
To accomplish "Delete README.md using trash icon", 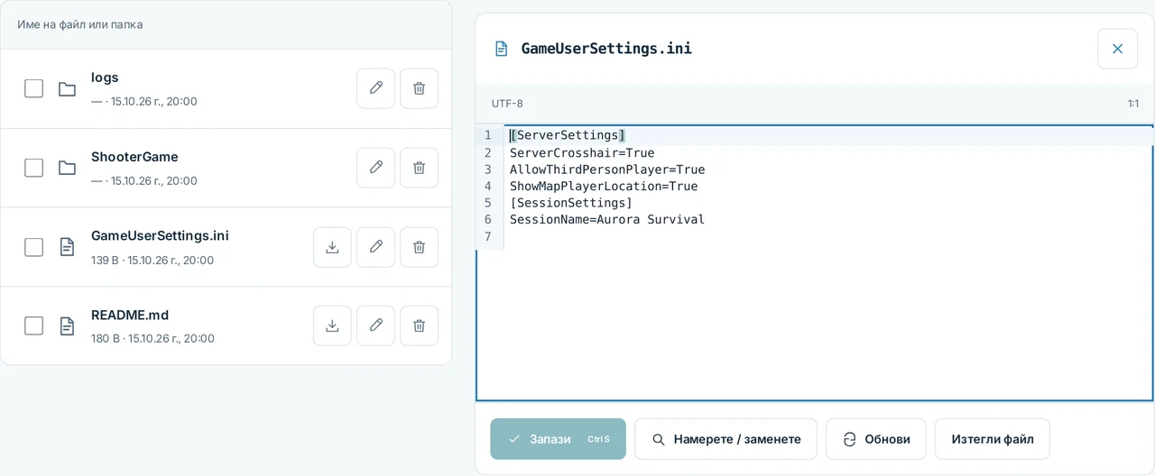I will [419, 325].
